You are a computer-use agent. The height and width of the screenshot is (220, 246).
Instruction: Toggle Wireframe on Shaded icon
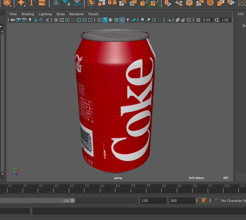[116, 20]
